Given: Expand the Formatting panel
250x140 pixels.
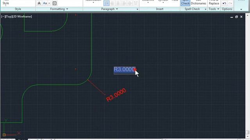Looking at the screenshot, I should 59,9.
